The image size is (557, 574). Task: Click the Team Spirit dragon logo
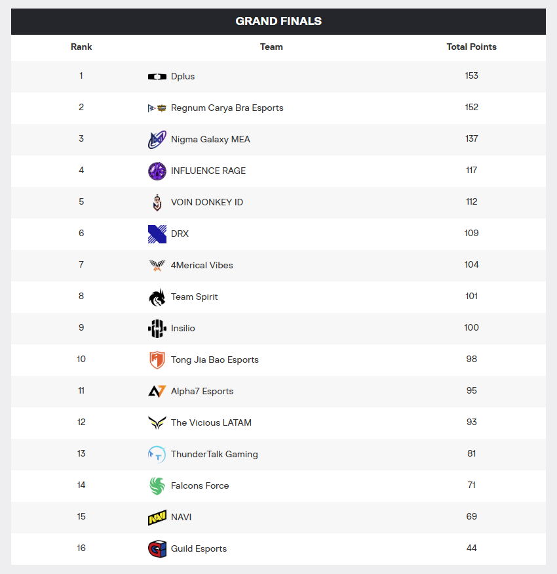[x=157, y=297]
